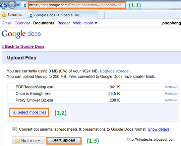Image resolution: width=181 pixels, height=146 pixels.
Task: Expand the No folder dropdown
Action: (28, 140)
